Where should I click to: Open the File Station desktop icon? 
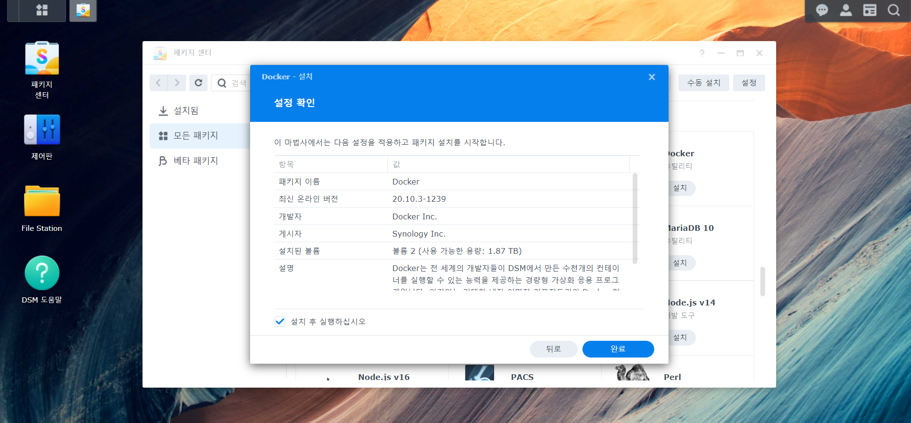click(42, 209)
